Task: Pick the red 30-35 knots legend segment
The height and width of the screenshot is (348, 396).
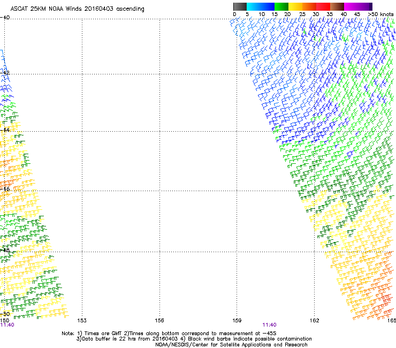Action: (323, 6)
